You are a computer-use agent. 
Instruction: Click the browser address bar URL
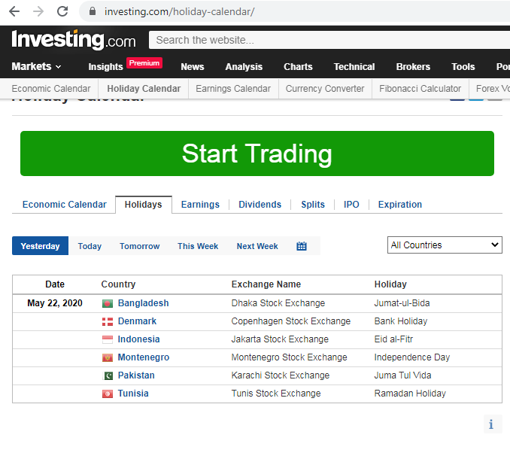[x=179, y=12]
